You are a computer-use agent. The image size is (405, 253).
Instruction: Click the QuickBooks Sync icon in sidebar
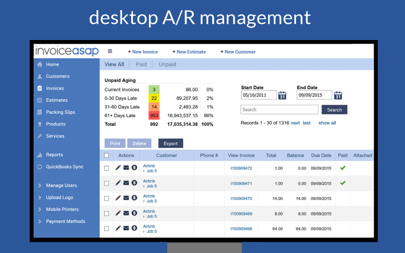point(40,167)
